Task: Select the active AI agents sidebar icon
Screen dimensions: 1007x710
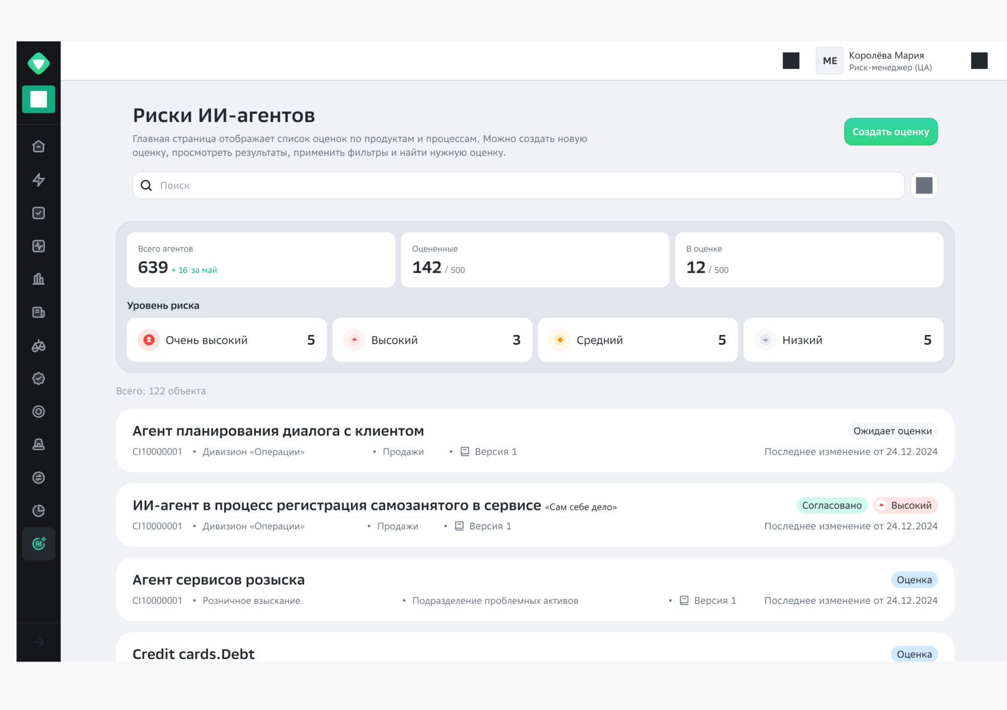Action: pyautogui.click(x=38, y=544)
